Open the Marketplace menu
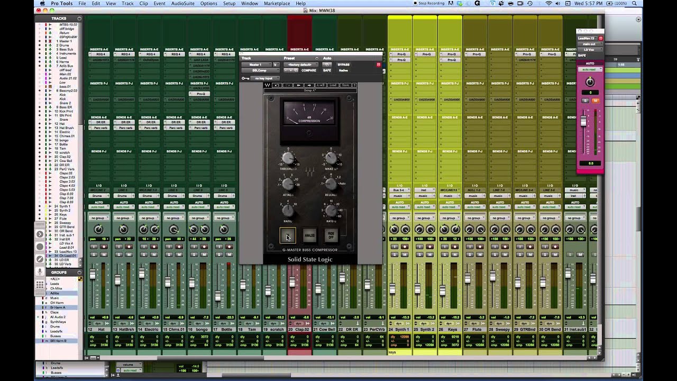 [277, 3]
